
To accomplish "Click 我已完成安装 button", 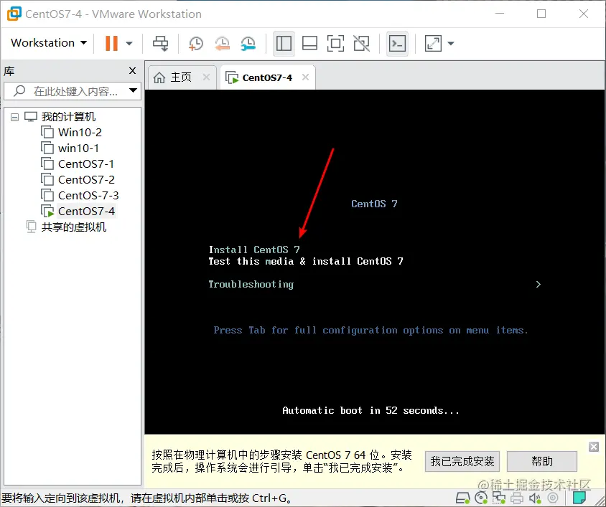I will coord(462,461).
